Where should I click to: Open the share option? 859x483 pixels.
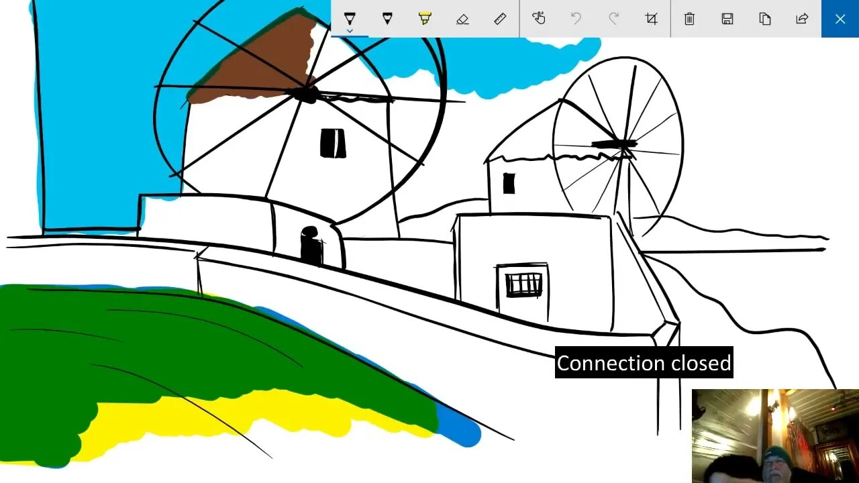pyautogui.click(x=802, y=18)
